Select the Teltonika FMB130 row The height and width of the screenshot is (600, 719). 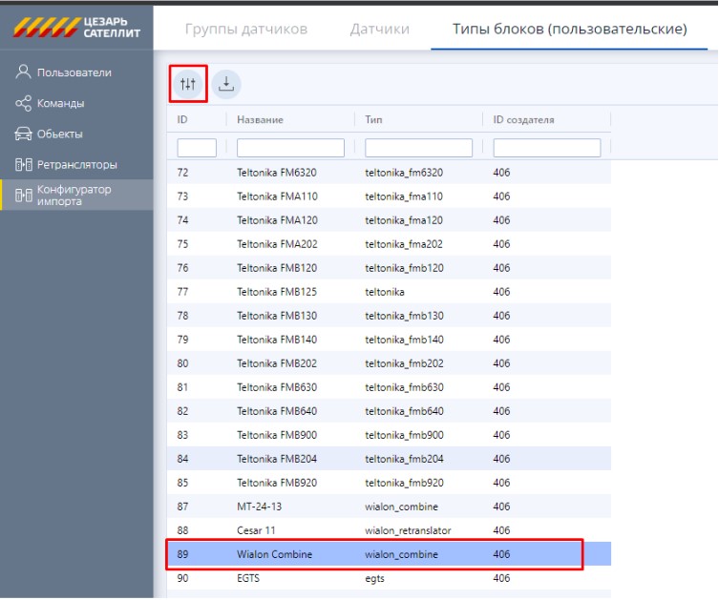tap(390, 316)
